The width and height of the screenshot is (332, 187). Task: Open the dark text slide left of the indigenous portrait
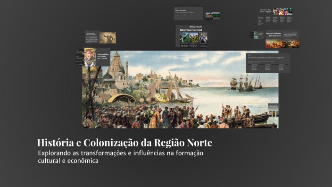tap(80, 57)
